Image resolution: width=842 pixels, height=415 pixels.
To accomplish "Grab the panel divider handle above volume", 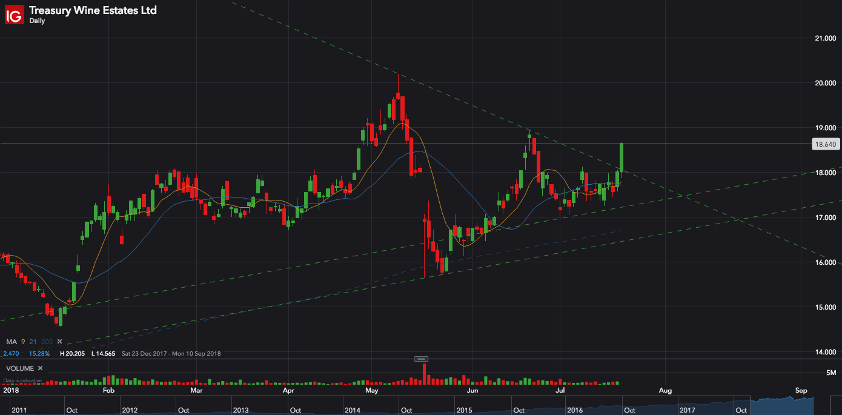I will point(422,359).
